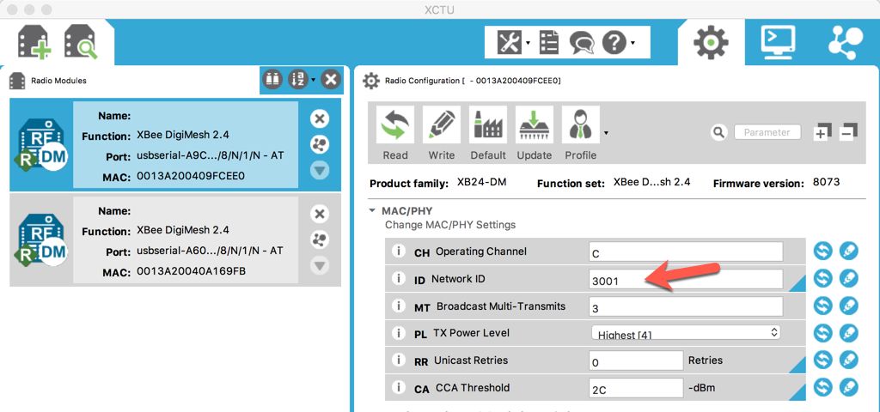The image size is (880, 412).
Task: Click the Network ID value field
Action: coord(686,279)
